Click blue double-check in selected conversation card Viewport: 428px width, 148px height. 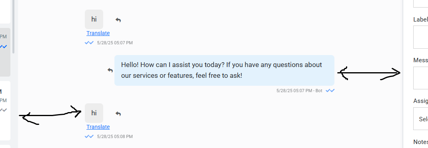4,47
